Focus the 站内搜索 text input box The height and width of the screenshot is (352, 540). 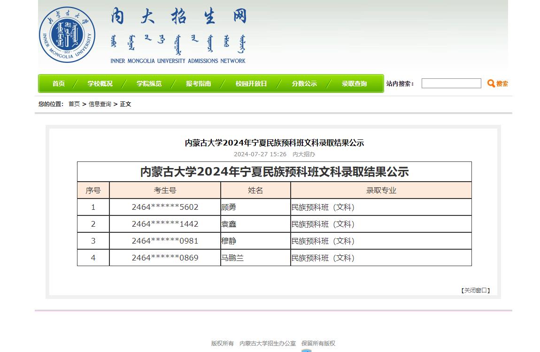(x=451, y=83)
